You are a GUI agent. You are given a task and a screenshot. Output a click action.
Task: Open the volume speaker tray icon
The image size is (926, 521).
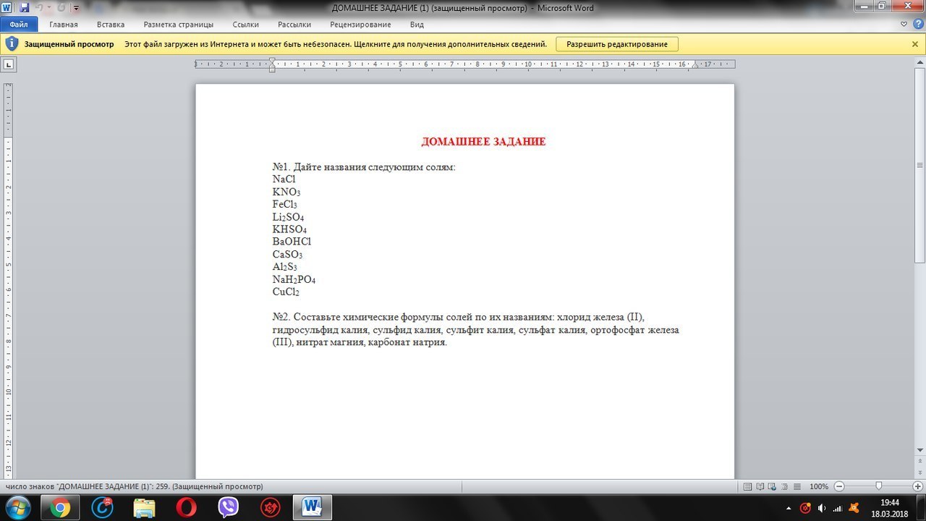tap(822, 507)
